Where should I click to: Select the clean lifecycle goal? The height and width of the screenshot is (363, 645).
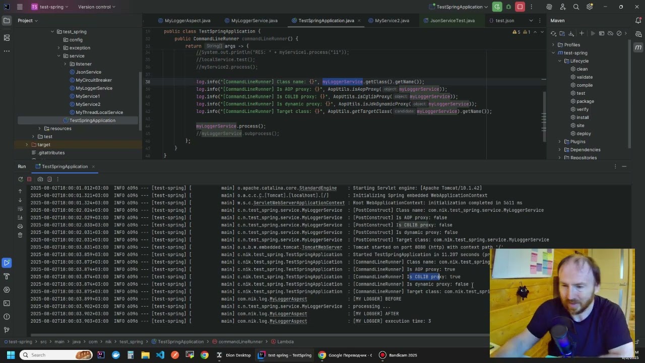pos(582,69)
